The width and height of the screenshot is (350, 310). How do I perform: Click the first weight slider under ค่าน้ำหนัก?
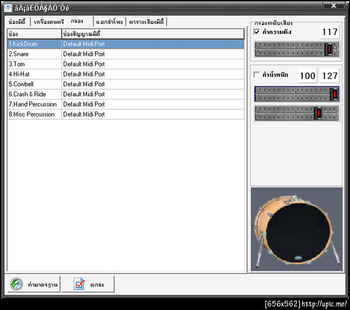point(297,94)
